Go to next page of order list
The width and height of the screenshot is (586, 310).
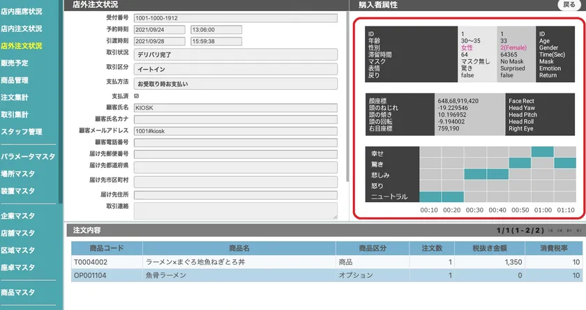click(x=569, y=230)
